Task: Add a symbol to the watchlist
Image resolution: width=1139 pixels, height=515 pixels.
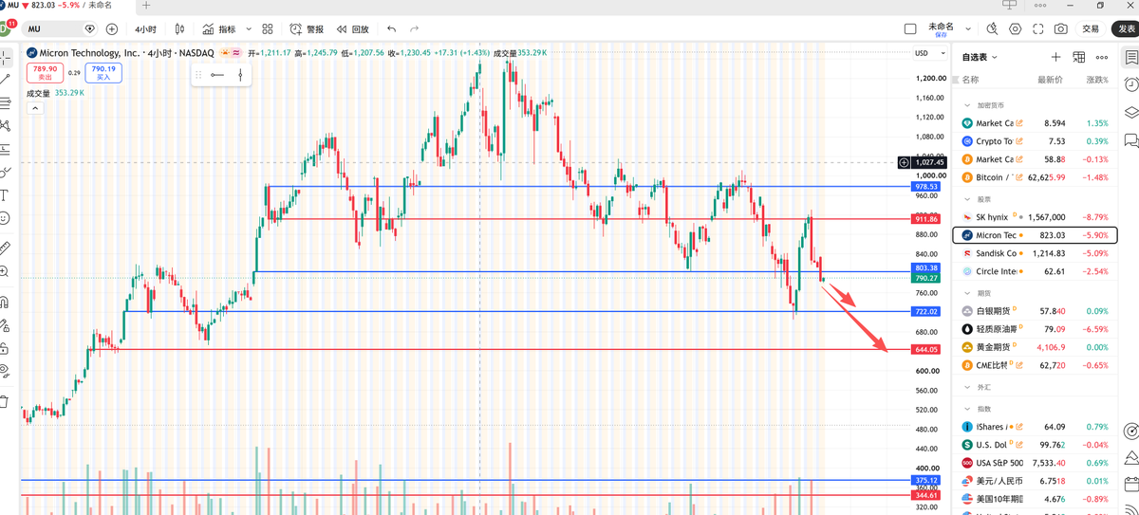Action: [x=1055, y=57]
